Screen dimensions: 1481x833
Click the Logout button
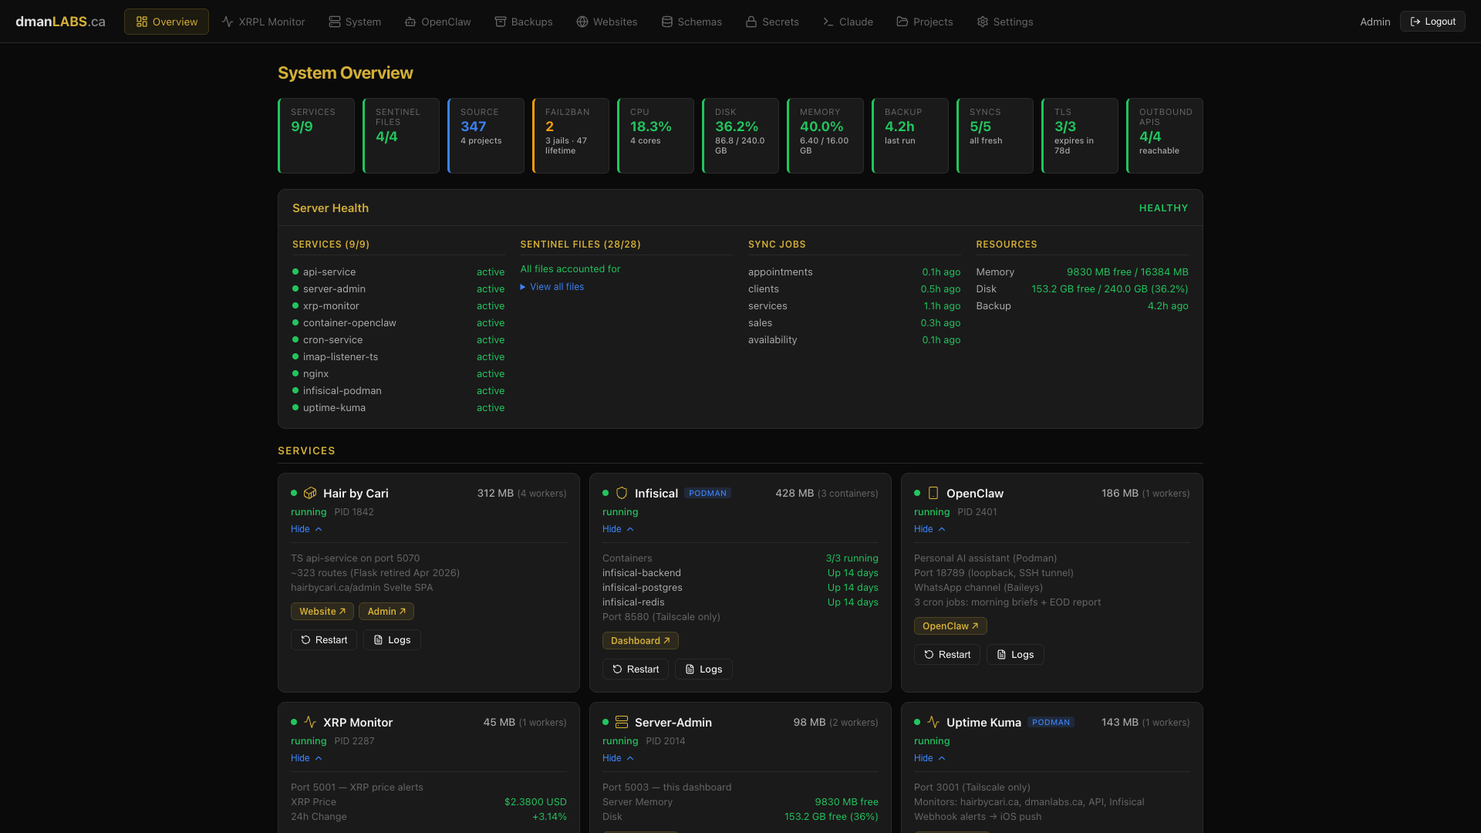(1432, 22)
